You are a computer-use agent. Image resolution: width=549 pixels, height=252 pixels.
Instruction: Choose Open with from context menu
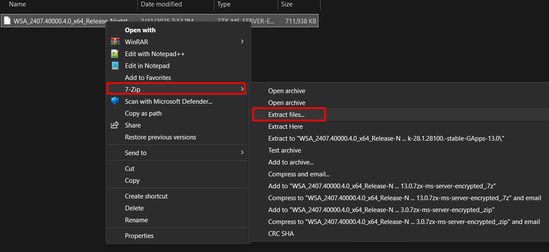click(x=140, y=30)
